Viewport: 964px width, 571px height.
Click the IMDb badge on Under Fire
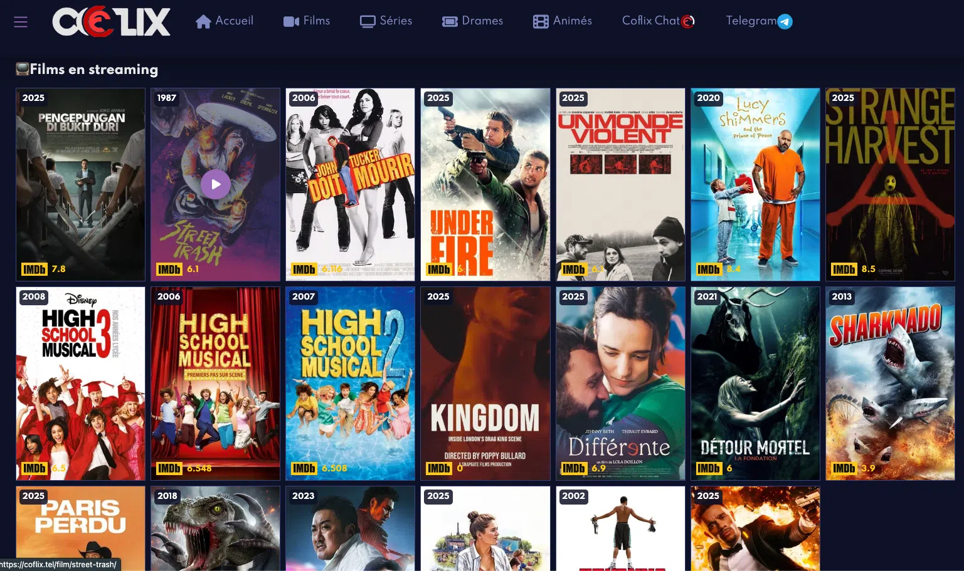pyautogui.click(x=439, y=270)
